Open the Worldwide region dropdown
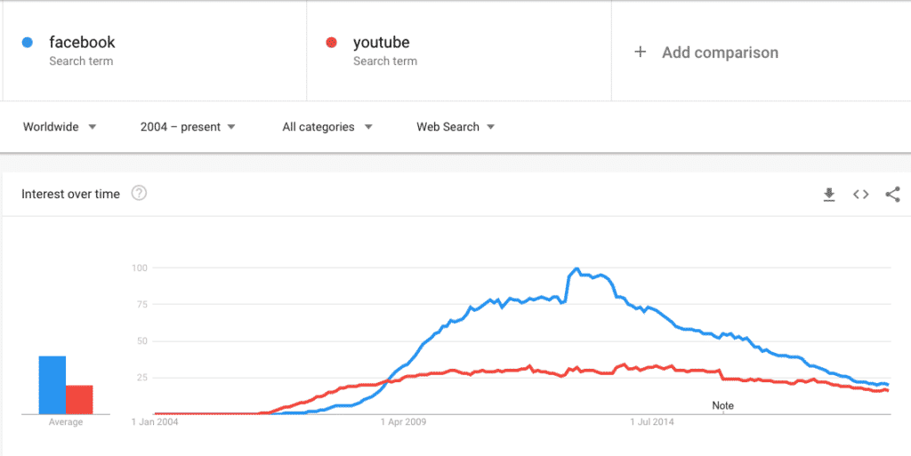Viewport: 911px width, 456px height. tap(60, 127)
